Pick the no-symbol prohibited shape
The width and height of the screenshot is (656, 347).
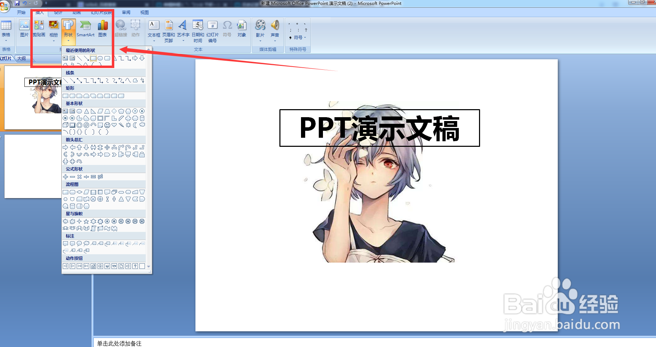tap(86, 125)
